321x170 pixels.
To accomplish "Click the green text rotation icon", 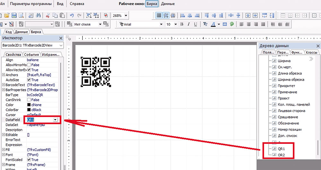I will [x=232, y=24].
